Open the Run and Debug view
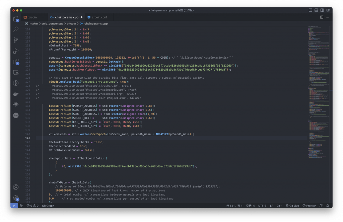This screenshot has height=222, width=343. click(16, 51)
